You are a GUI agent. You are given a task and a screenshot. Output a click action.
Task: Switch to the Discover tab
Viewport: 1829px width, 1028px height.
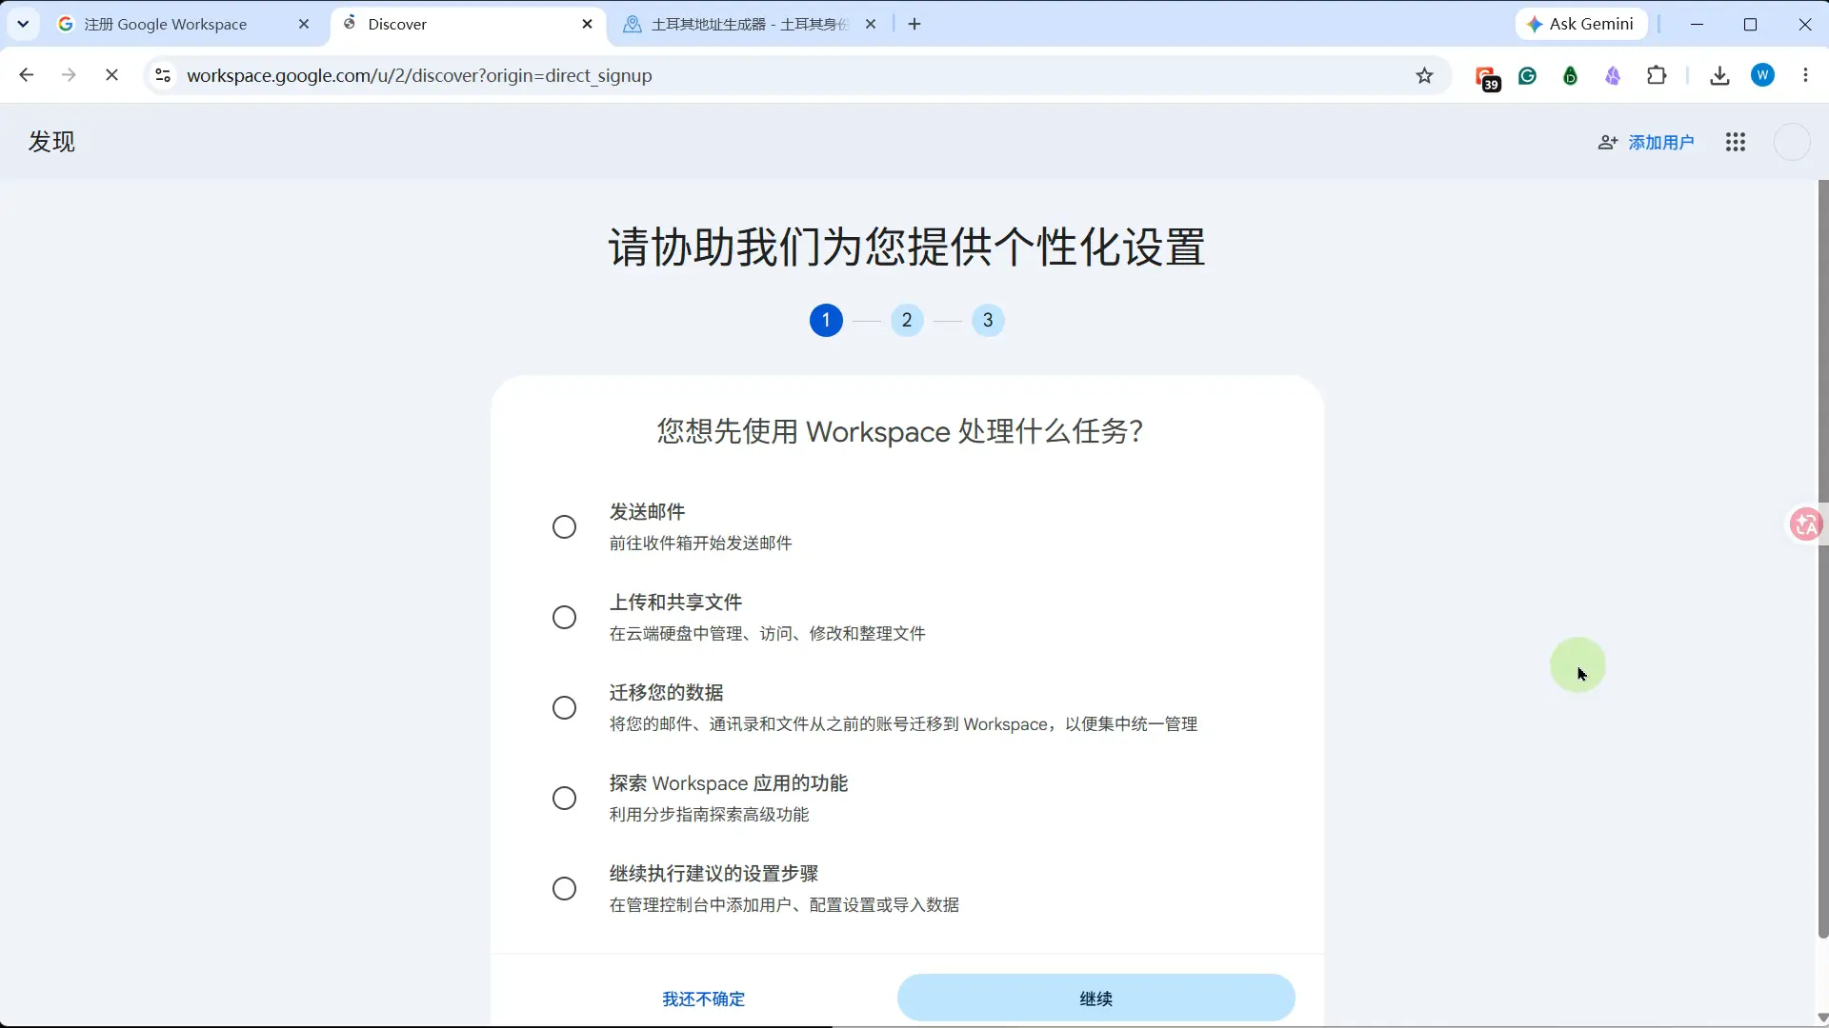click(x=467, y=24)
